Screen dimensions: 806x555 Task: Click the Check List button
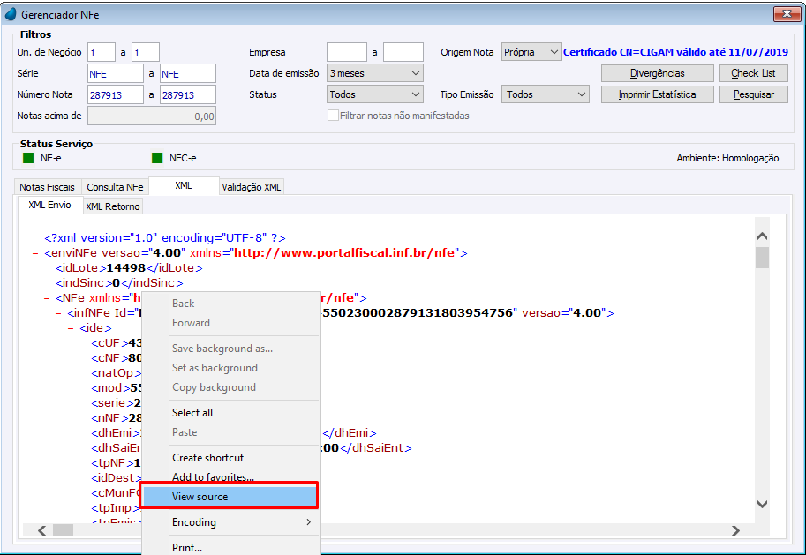(754, 73)
